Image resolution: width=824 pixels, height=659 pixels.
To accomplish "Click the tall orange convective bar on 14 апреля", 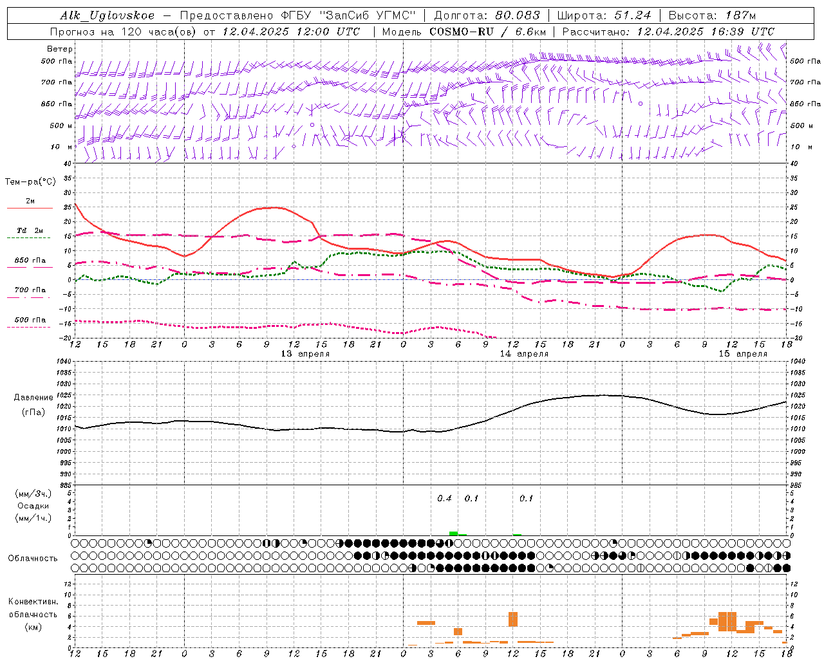I will [x=513, y=619].
